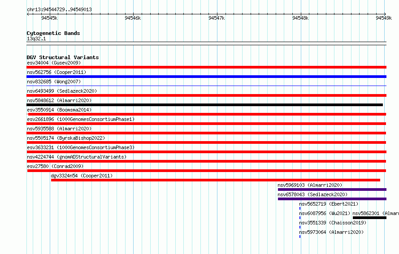
Task: Click the chr13:94544729..94549013 region label
Action: tap(59, 9)
